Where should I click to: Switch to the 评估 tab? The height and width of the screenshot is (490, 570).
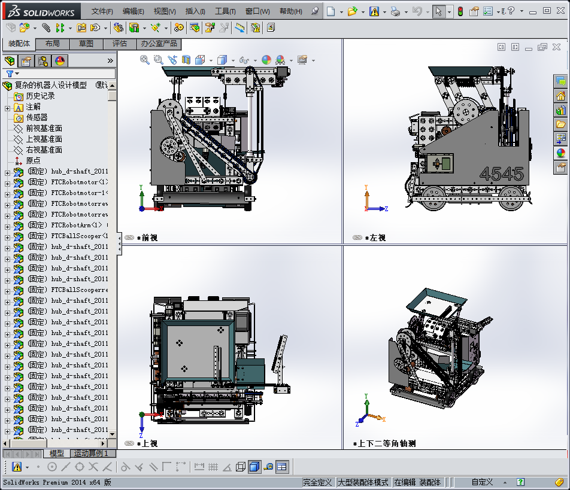click(120, 44)
